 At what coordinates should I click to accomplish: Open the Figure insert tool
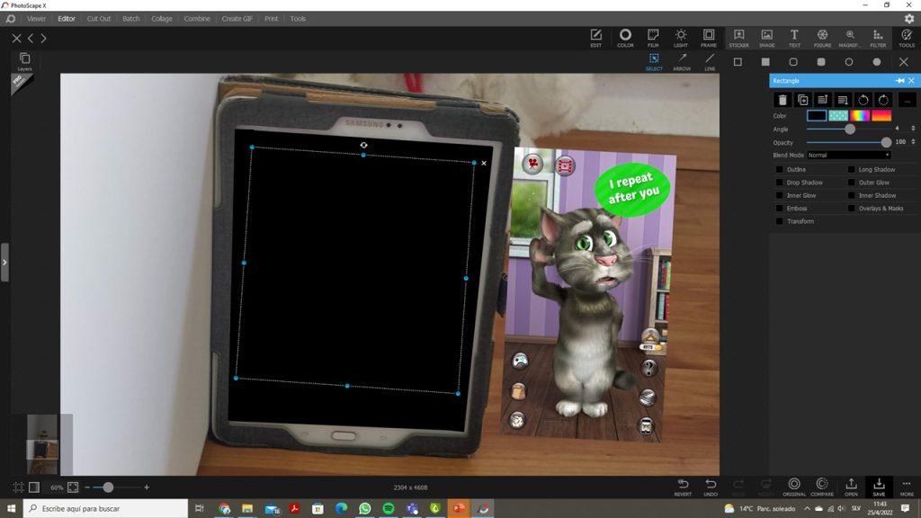coord(822,38)
